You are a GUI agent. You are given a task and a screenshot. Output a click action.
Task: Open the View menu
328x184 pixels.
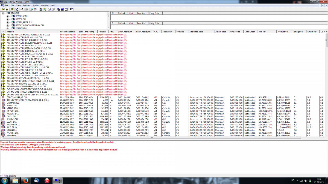click(x=18, y=5)
